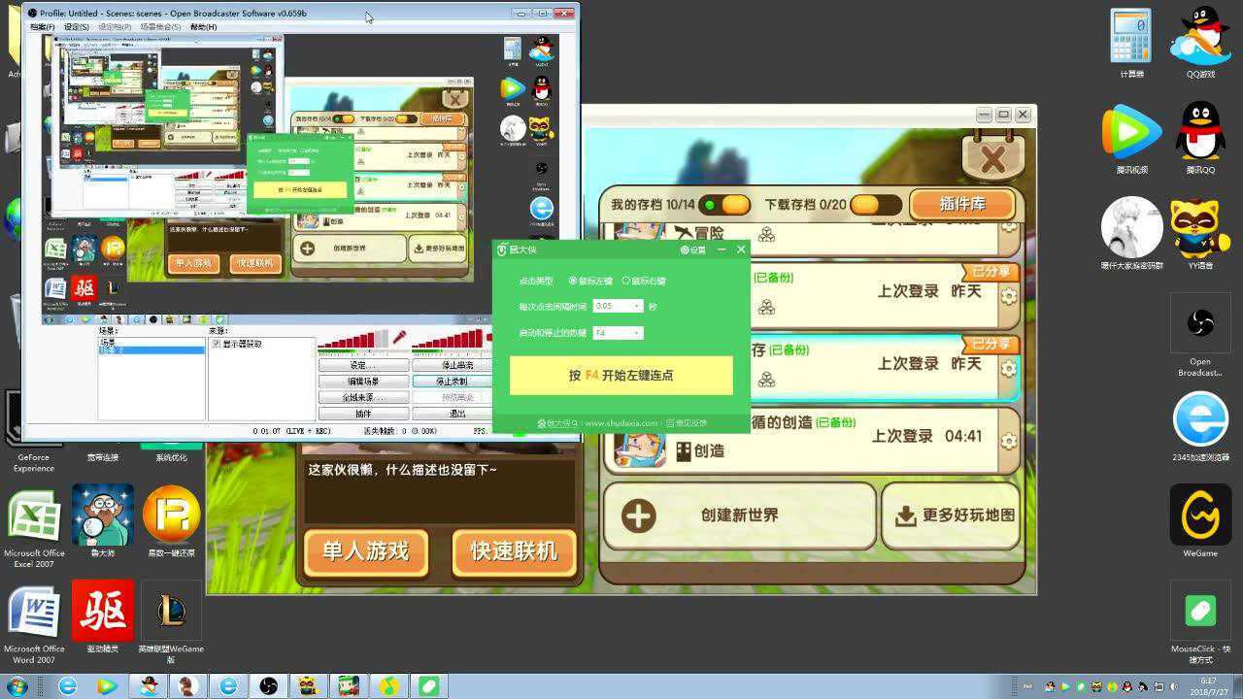
Task: Open the green mouse clicker taskbar button
Action: coord(429,686)
